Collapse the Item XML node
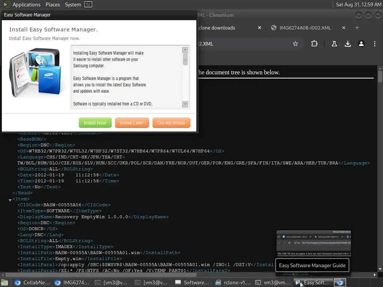The height and width of the screenshot is (287, 383). point(10,200)
